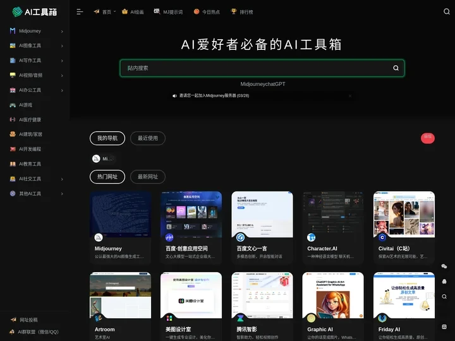Viewport: 455px width, 341px height.
Task: Open the Artroom card thumbnail
Action: (121, 295)
